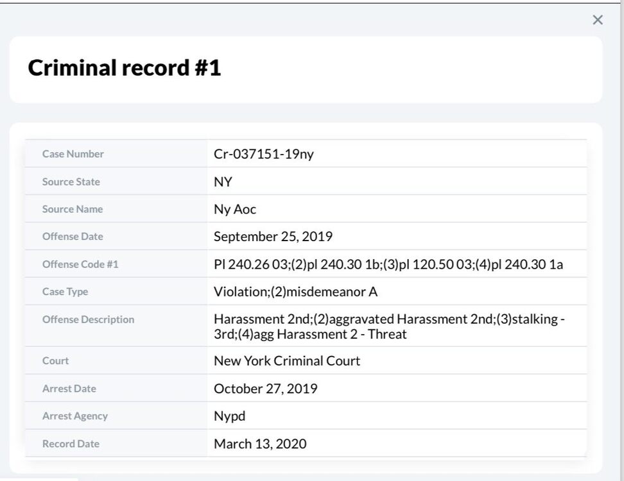Click the 'New York Criminal Court' value
This screenshot has height=481, width=624.
pyautogui.click(x=287, y=361)
